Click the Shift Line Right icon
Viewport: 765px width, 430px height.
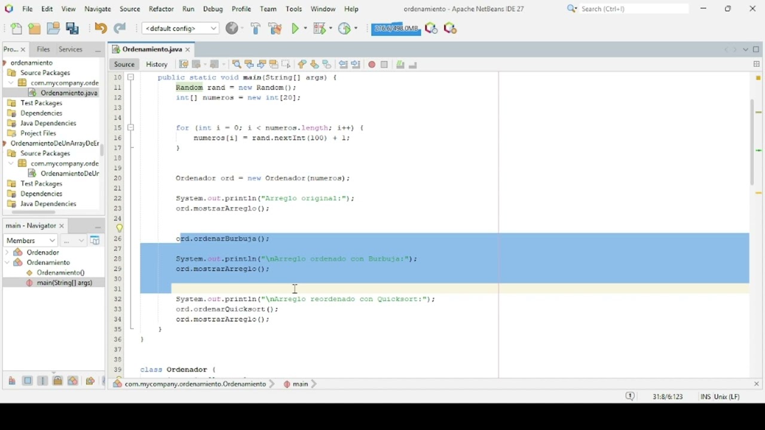[x=356, y=64]
